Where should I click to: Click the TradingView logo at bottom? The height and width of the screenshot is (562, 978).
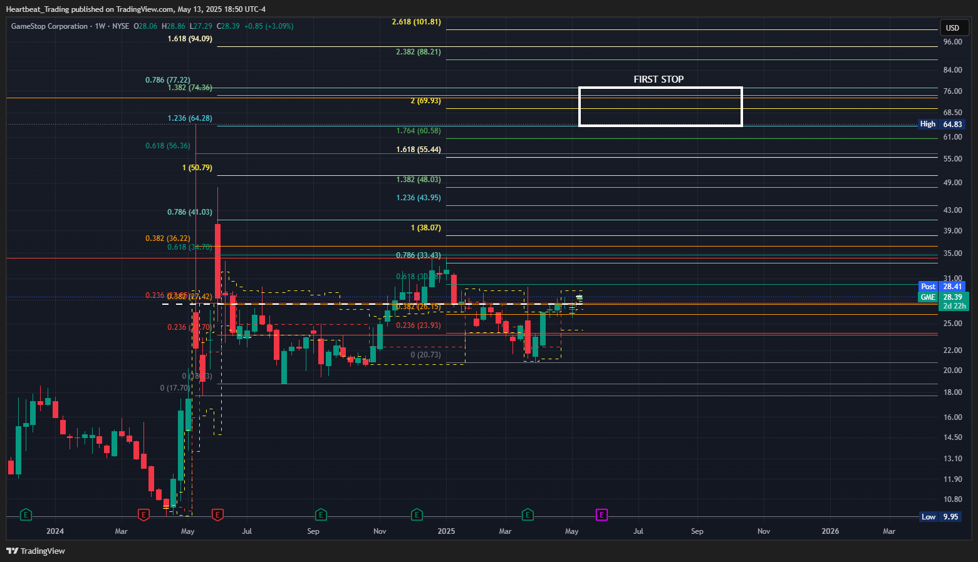coord(36,551)
